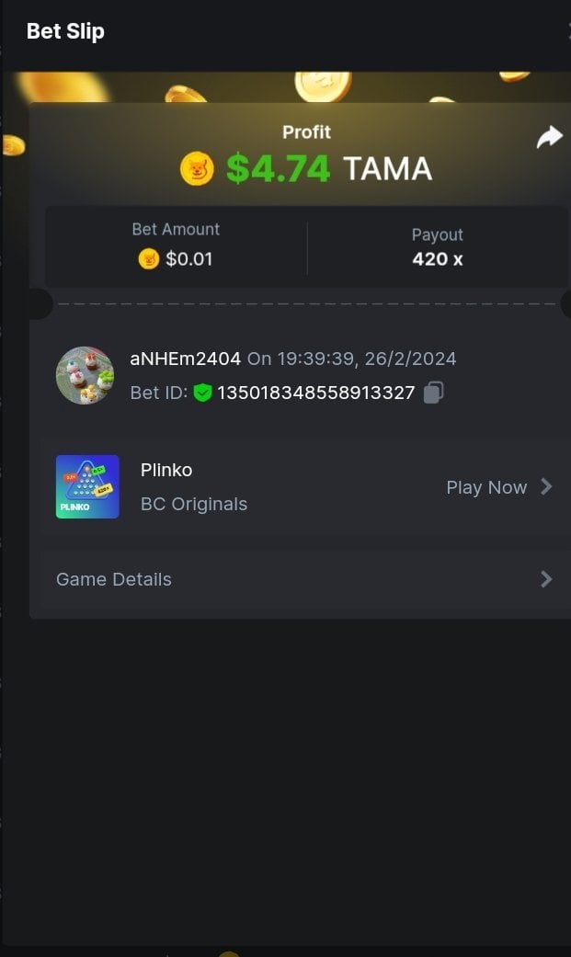Click the BC Originals label

[194, 504]
